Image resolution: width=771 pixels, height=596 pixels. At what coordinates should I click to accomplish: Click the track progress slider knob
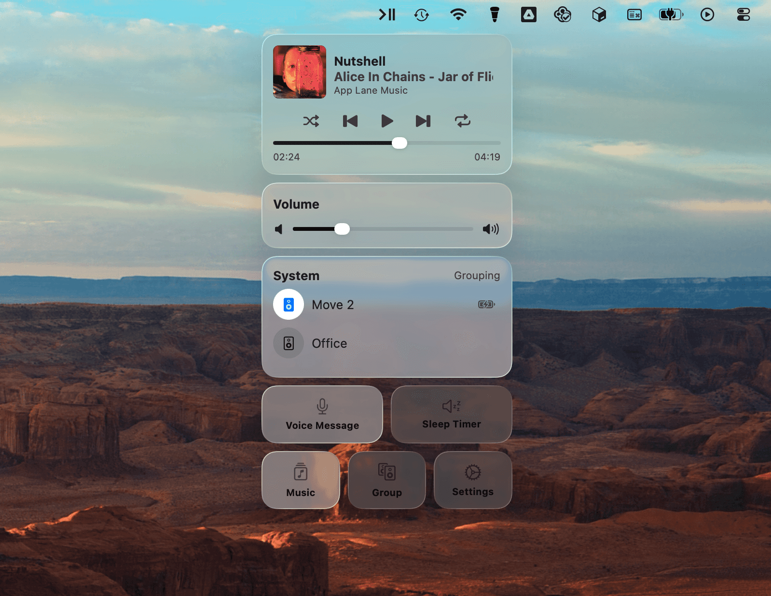point(399,143)
